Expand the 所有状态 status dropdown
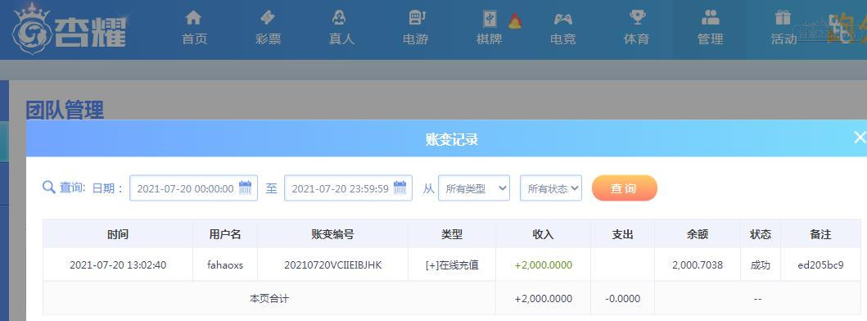Viewport: 867px width, 321px height. click(551, 188)
